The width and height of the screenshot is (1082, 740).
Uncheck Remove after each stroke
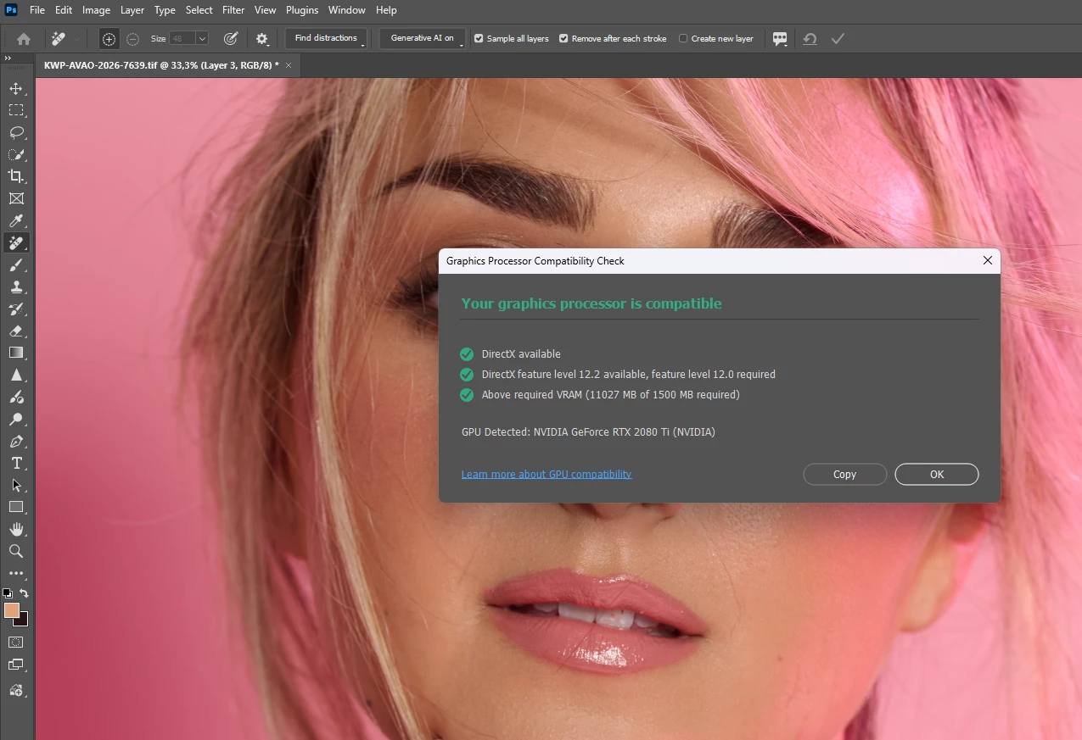tap(563, 38)
